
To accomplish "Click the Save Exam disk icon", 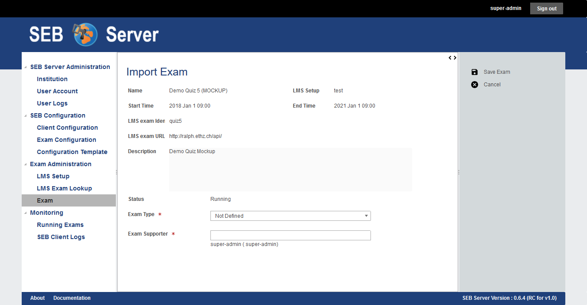I will [475, 72].
